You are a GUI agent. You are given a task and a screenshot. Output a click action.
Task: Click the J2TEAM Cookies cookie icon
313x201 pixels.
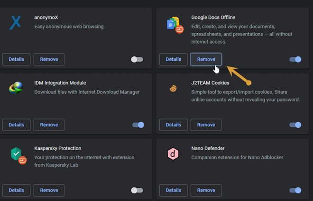[173, 88]
